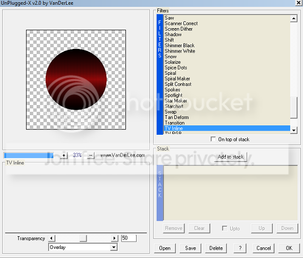Screen dimensions: 303x258
Task: Click the zoom in plus button
Action: [x=64, y=155]
